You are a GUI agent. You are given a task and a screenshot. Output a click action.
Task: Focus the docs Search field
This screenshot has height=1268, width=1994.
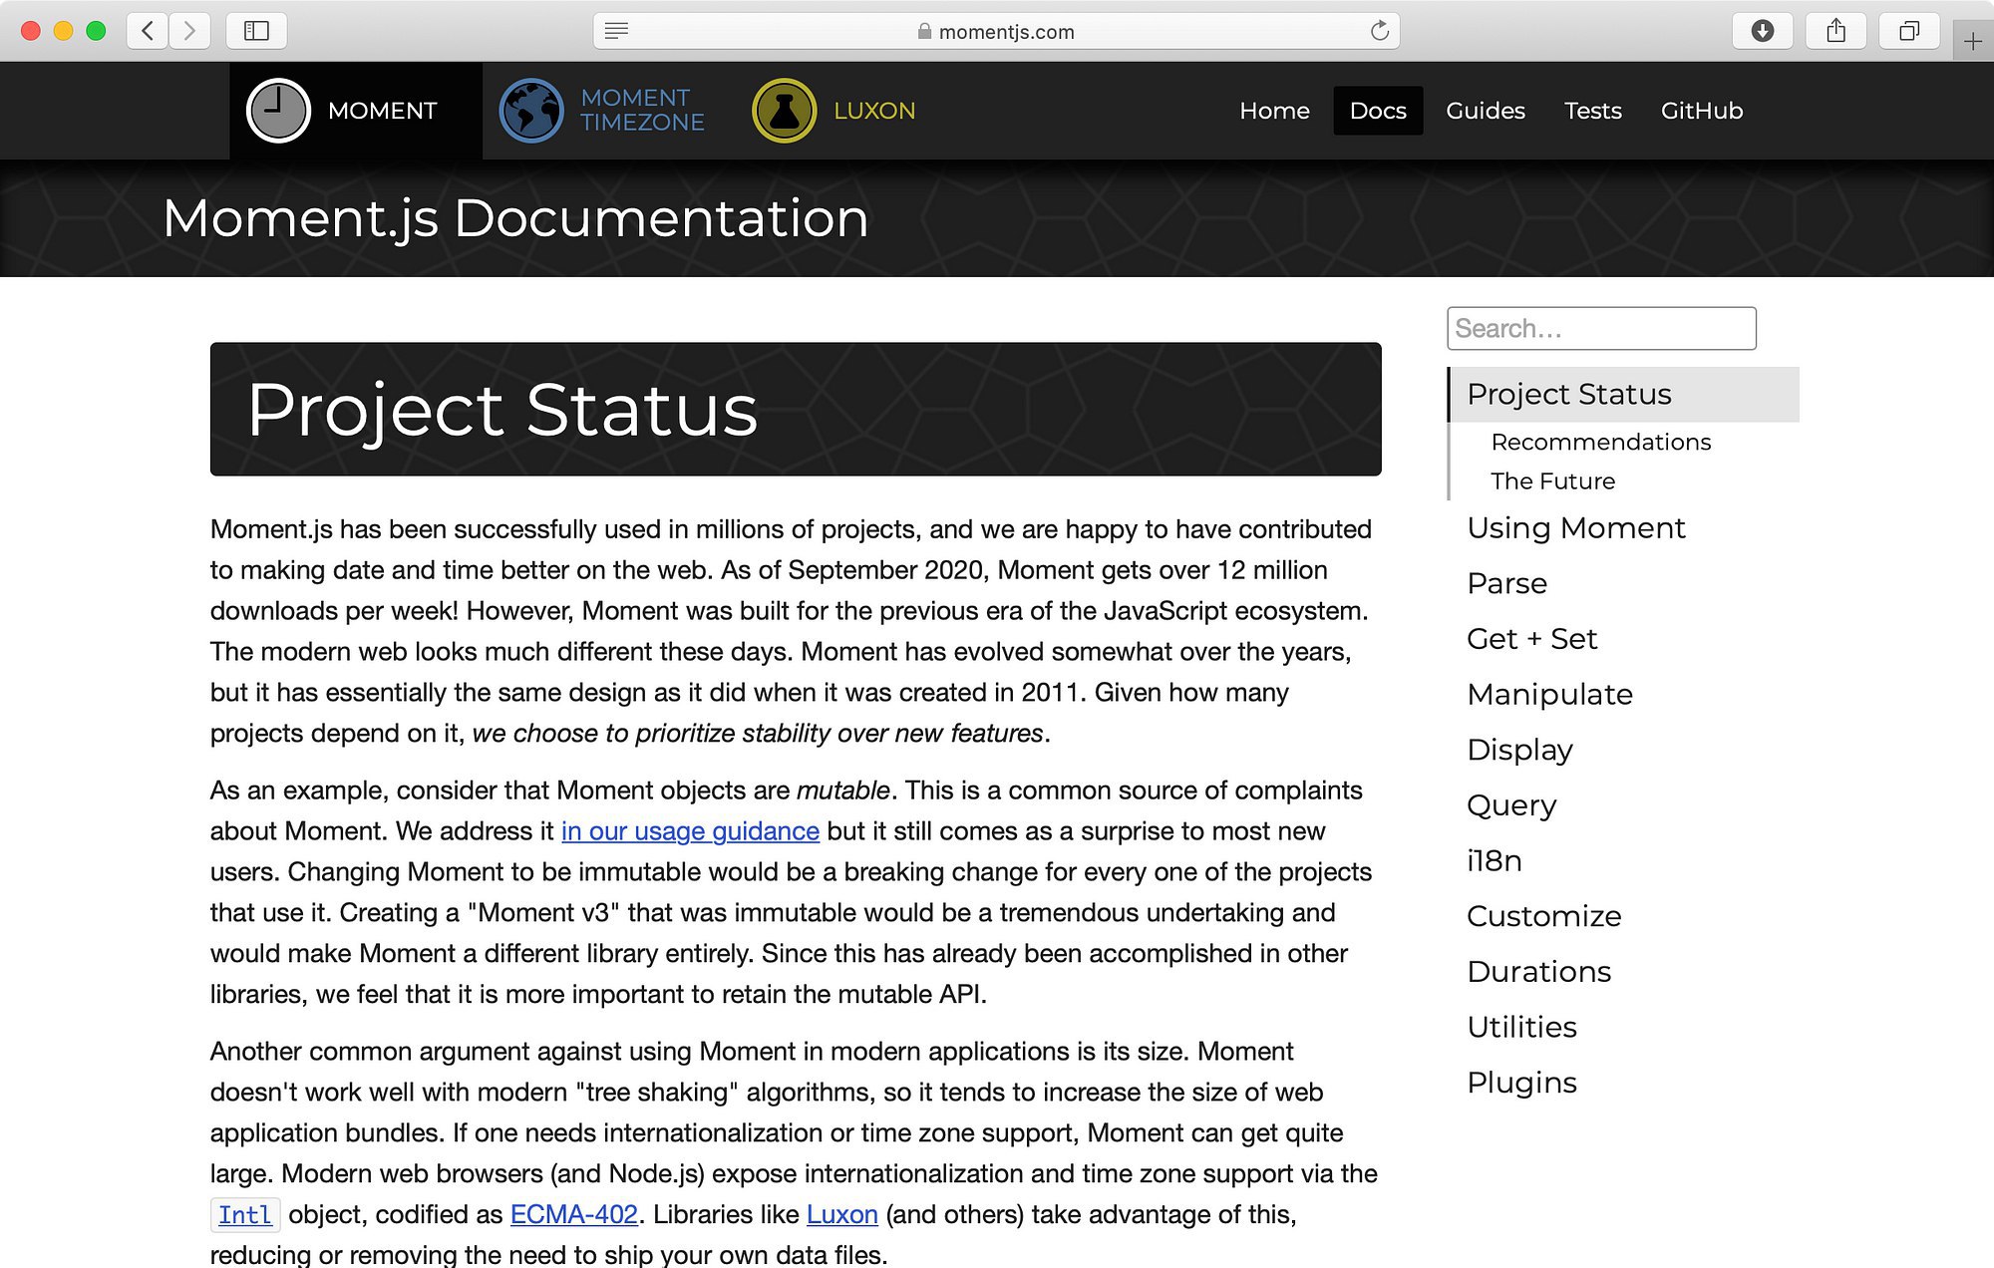click(x=1600, y=328)
